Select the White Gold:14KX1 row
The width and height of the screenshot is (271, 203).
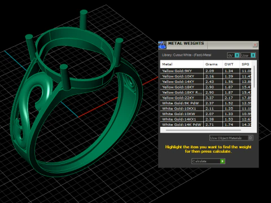point(206,119)
